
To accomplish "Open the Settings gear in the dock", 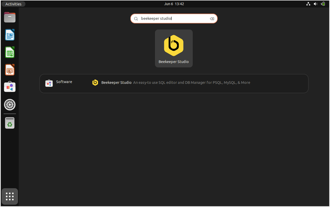I will point(10,105).
